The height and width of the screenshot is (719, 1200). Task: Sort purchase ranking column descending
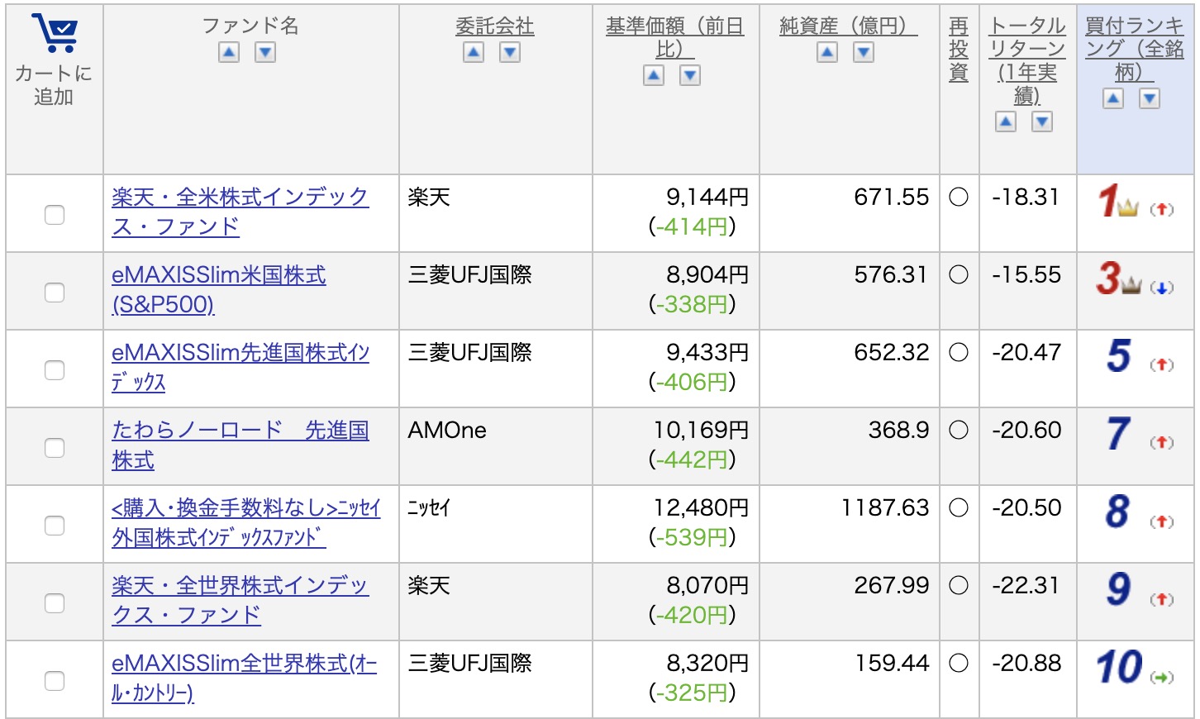pos(1150,99)
